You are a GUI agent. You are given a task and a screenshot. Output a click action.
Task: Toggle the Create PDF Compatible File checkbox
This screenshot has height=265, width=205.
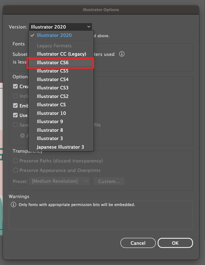coord(15,86)
